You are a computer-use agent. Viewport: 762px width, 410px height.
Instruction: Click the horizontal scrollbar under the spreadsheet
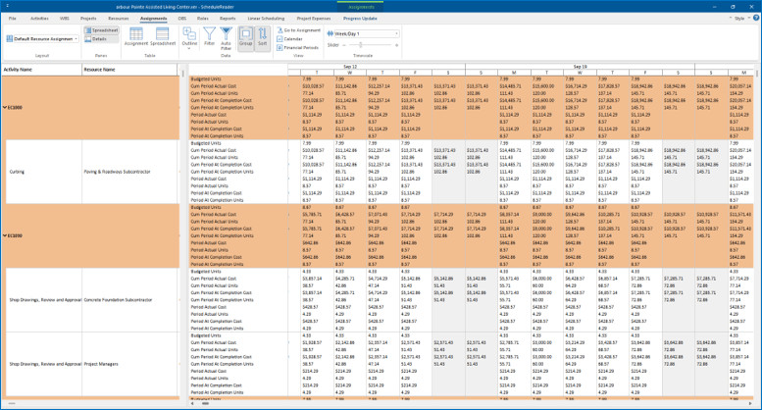(206, 403)
